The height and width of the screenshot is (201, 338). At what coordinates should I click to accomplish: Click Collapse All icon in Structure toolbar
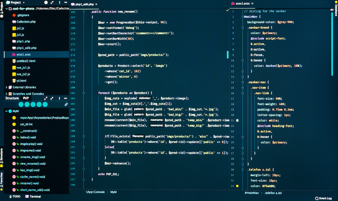click(52, 98)
